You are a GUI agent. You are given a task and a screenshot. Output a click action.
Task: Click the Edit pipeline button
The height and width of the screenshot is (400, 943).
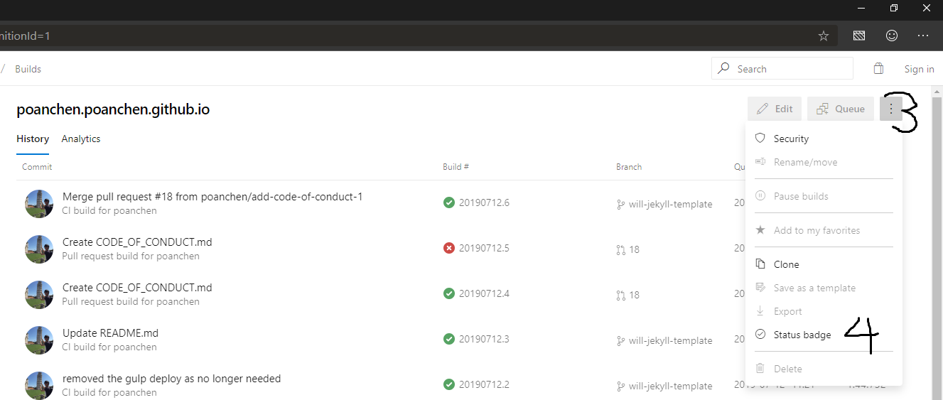click(x=775, y=109)
